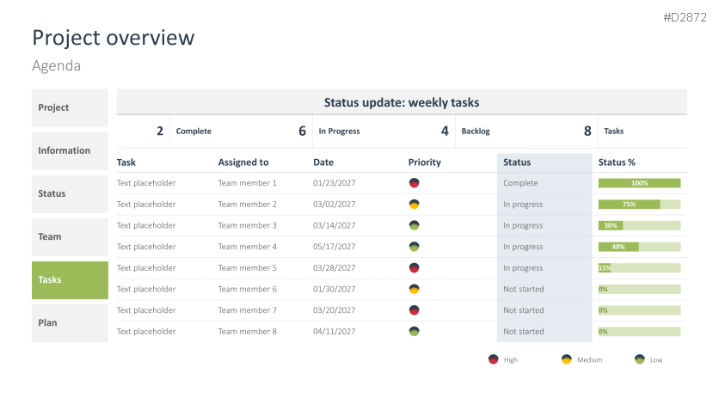Click the Status column header
This screenshot has height=404, width=719.
[517, 162]
